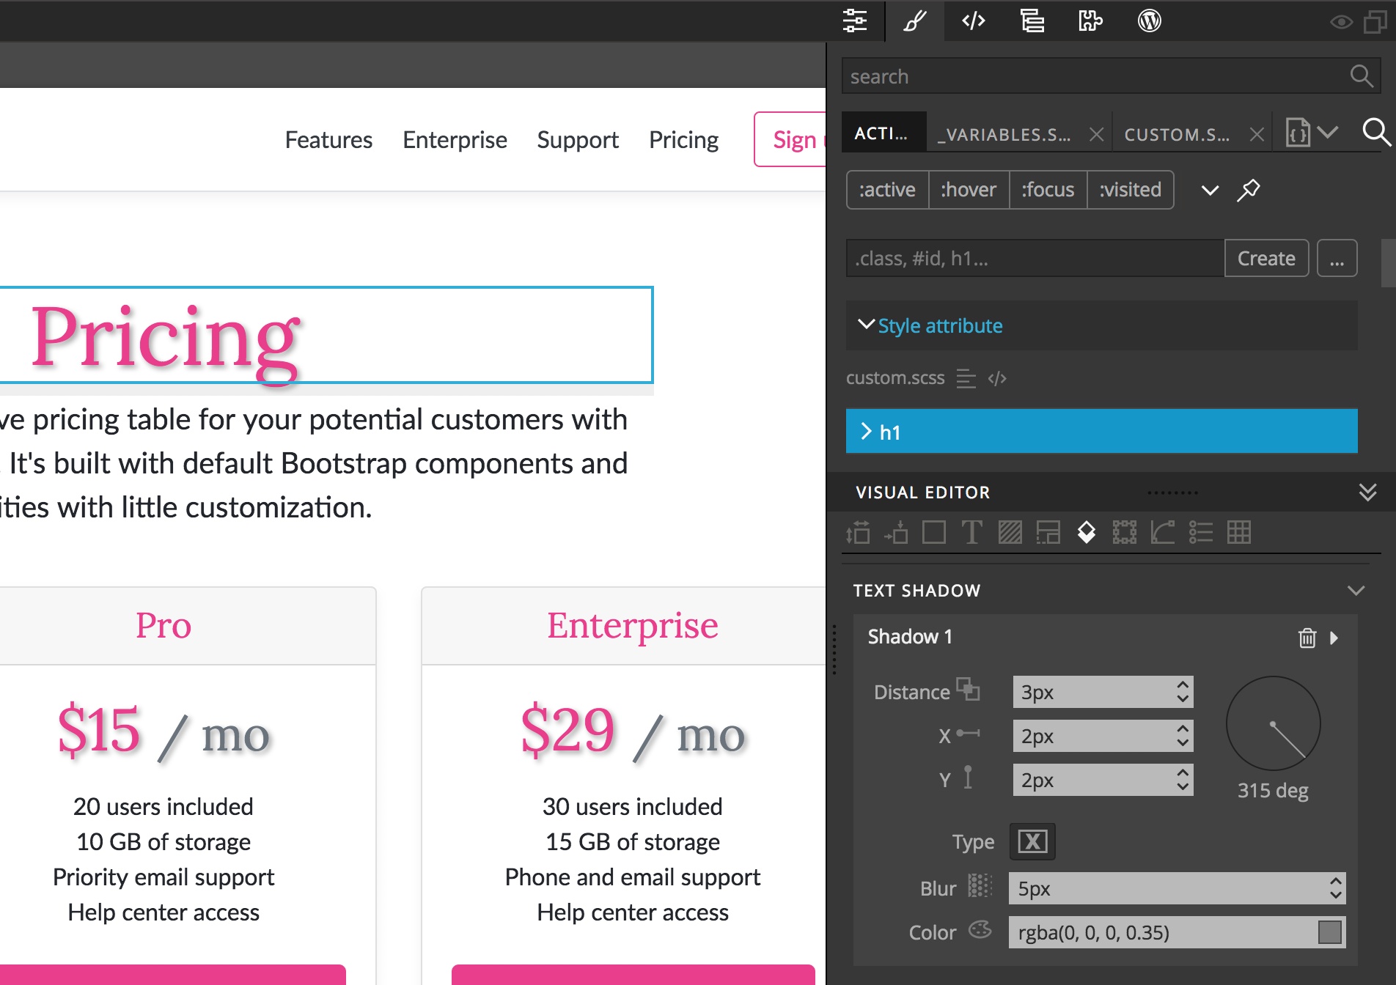Click the 315 deg angle dial
This screenshot has height=985, width=1396.
(1273, 723)
